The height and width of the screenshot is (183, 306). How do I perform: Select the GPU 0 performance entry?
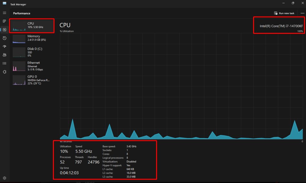[x=32, y=80]
